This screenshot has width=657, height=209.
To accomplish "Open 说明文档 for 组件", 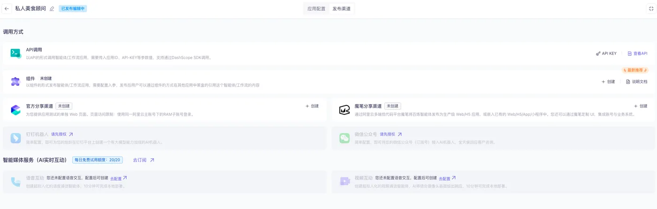I will pos(637,82).
